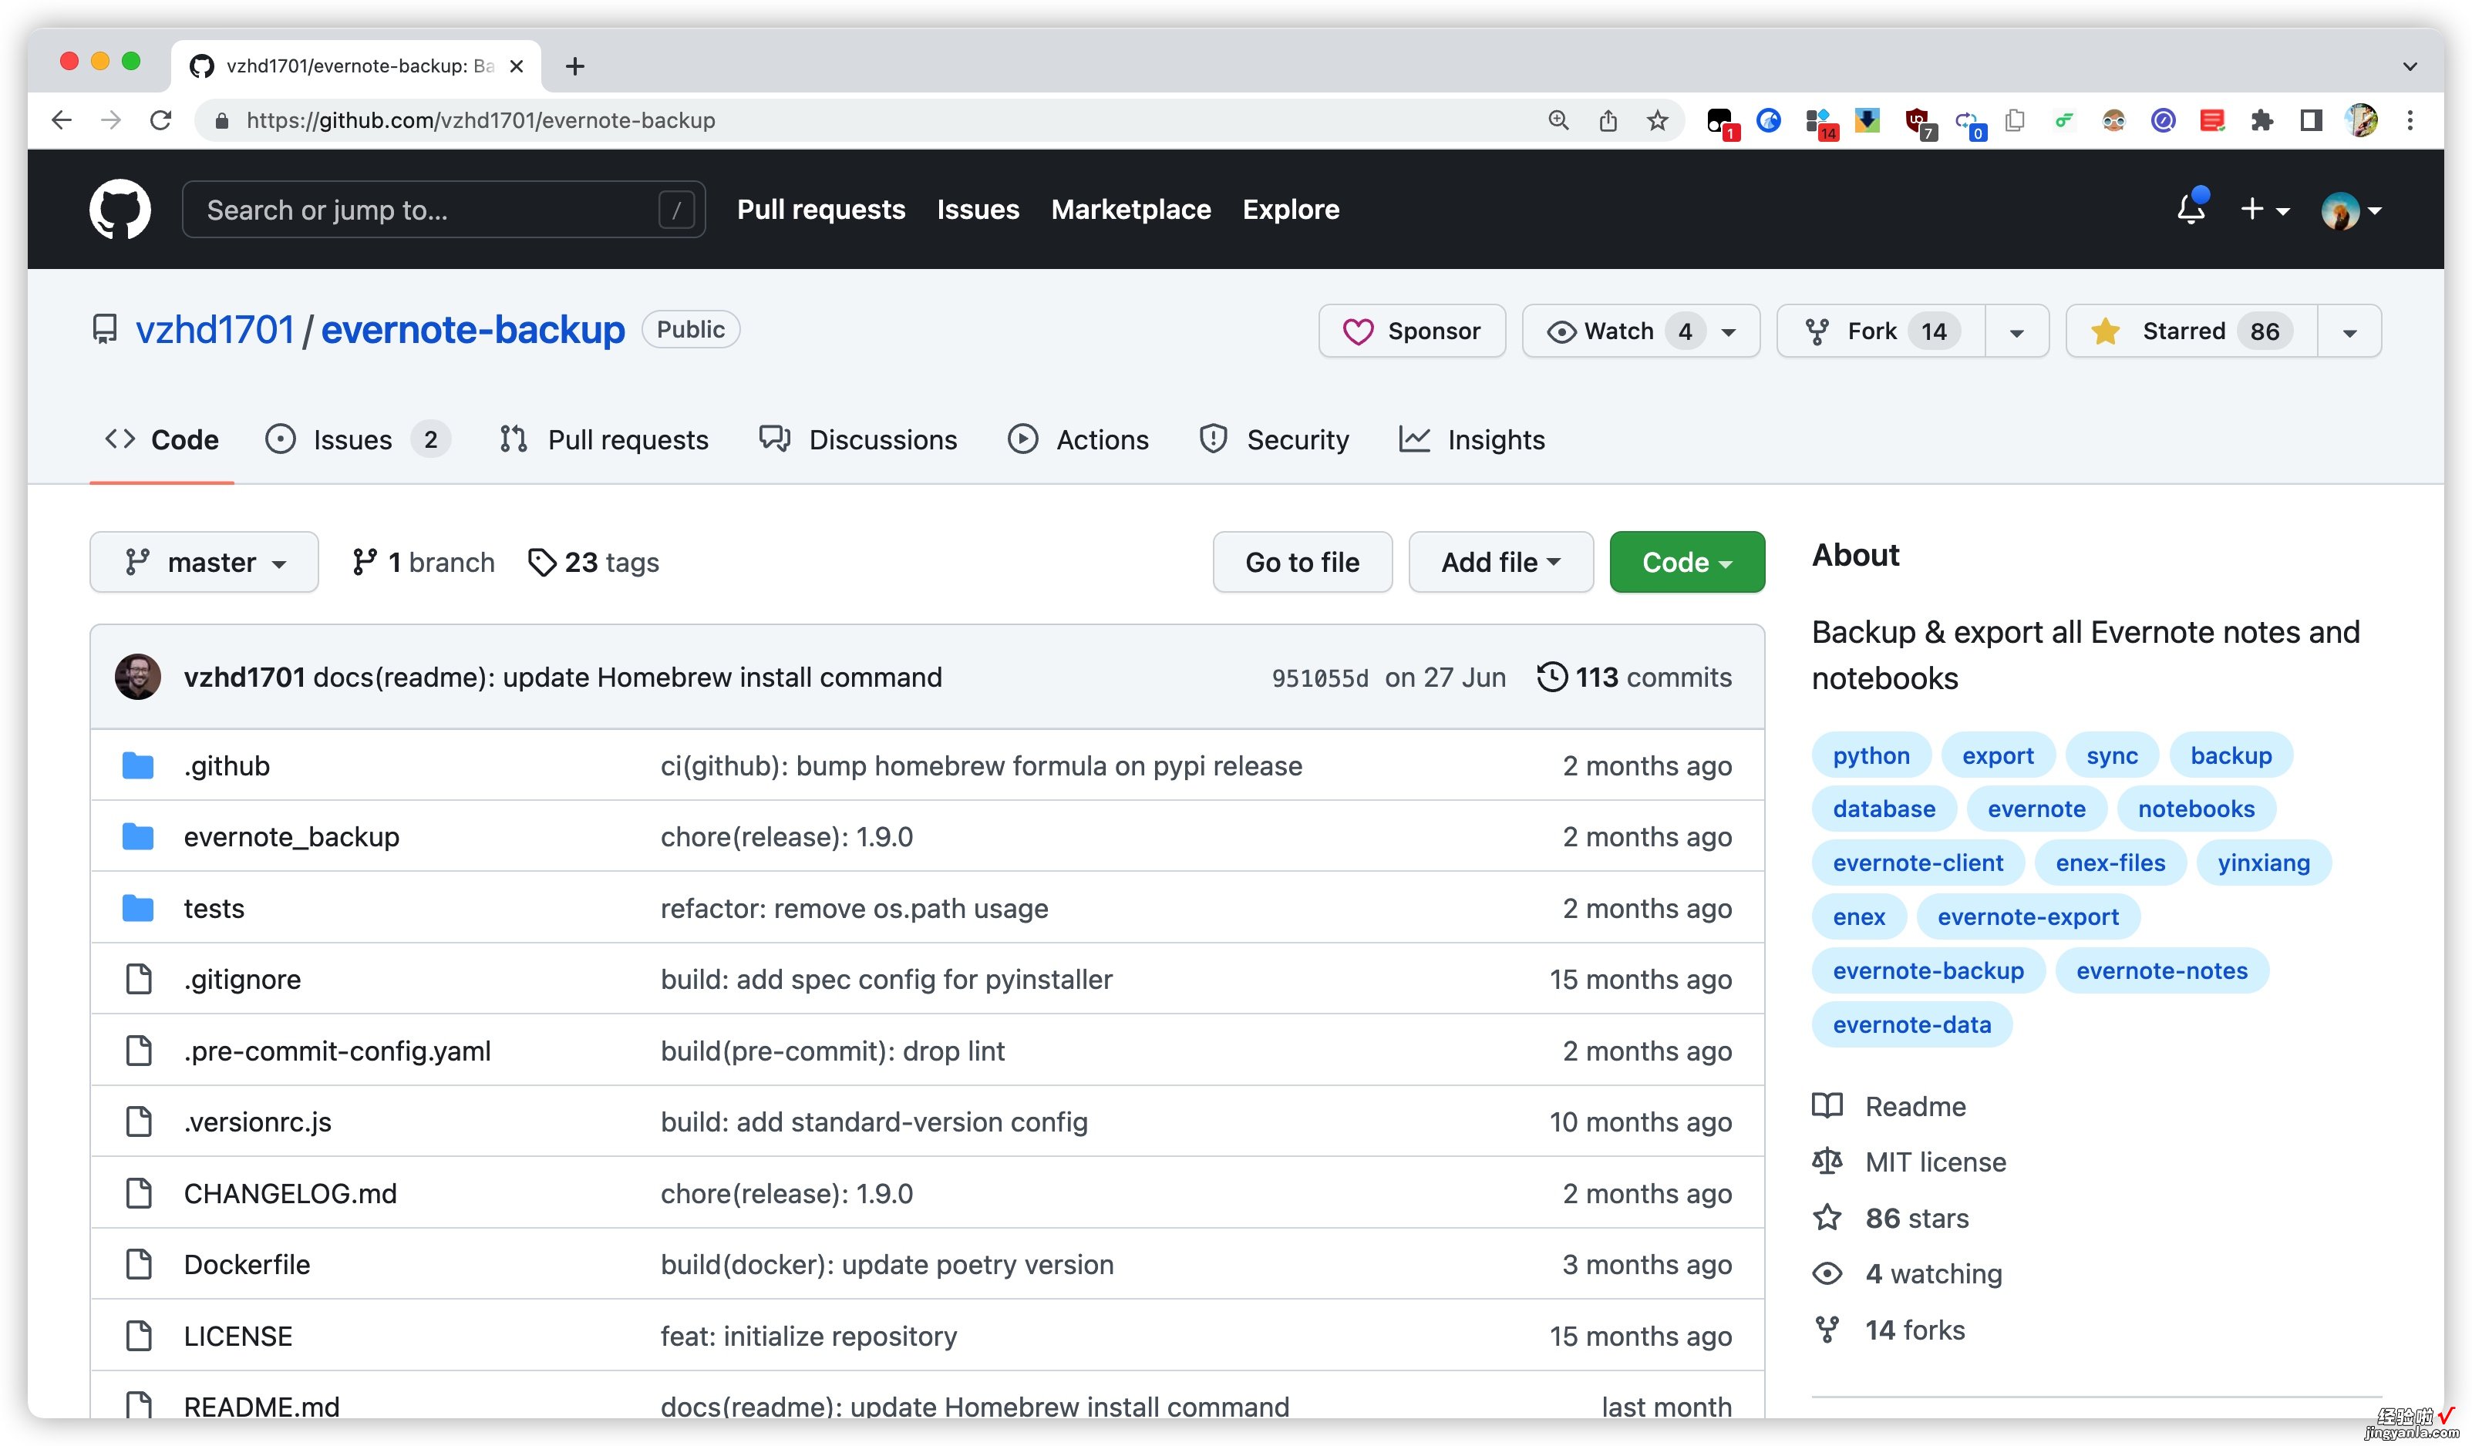The height and width of the screenshot is (1446, 2472).
Task: Click the Readme book icon in About
Action: pyautogui.click(x=1830, y=1105)
